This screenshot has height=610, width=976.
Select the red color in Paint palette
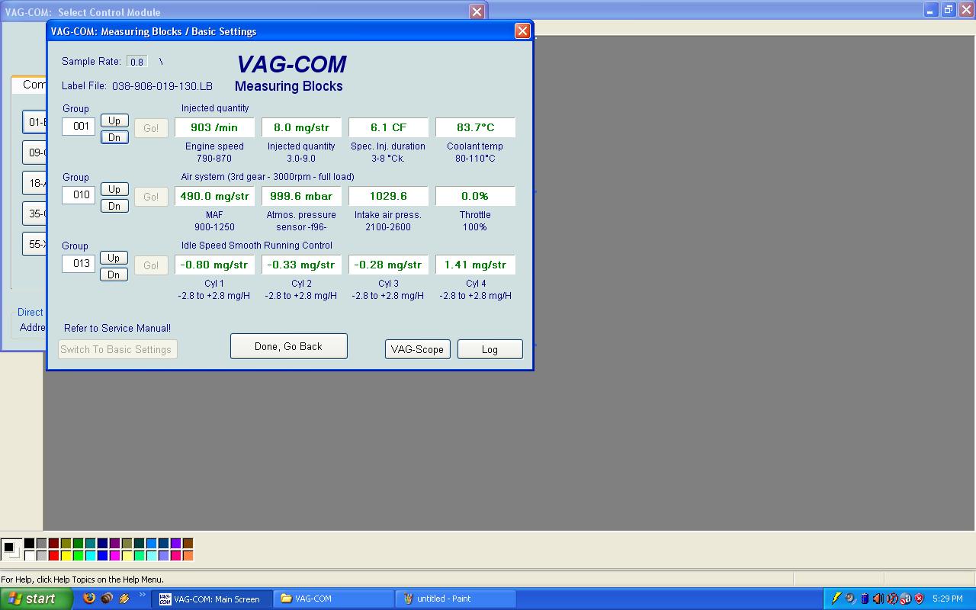click(x=53, y=556)
